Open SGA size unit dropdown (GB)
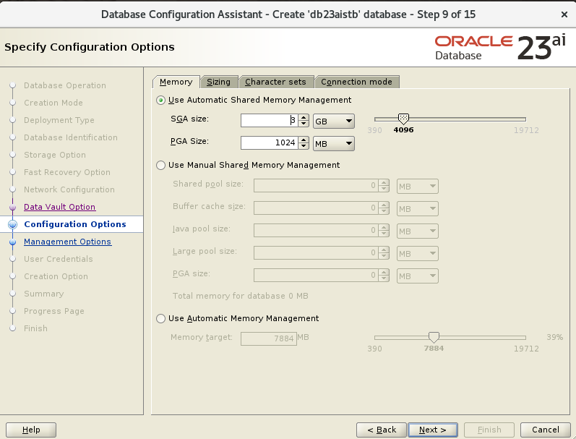Image resolution: width=576 pixels, height=439 pixels. coord(334,121)
